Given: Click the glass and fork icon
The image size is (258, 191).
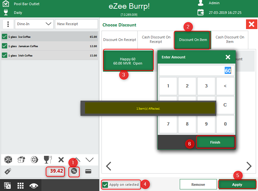Looking at the screenshot, I should coord(48,160).
